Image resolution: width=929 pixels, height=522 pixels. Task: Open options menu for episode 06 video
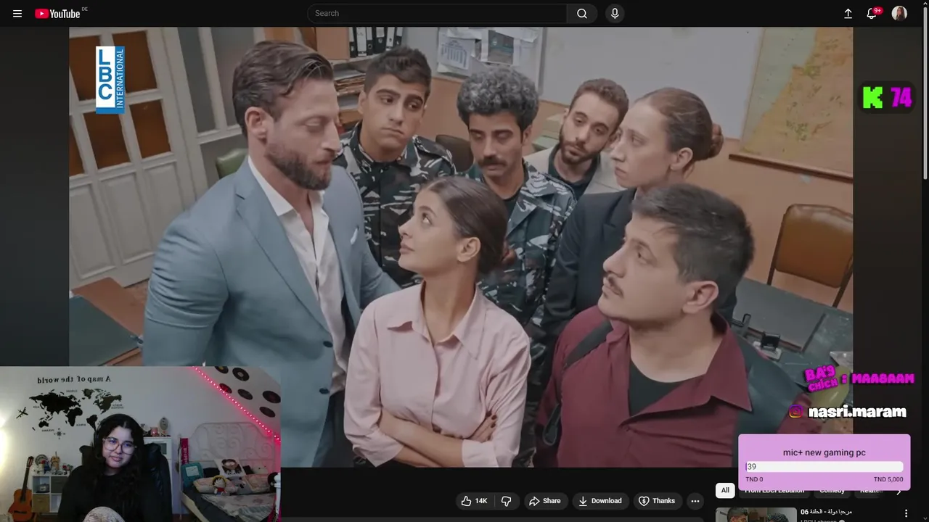906,513
